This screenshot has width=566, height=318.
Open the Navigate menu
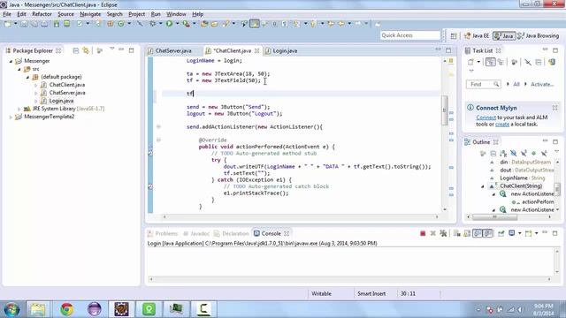pyautogui.click(x=90, y=14)
